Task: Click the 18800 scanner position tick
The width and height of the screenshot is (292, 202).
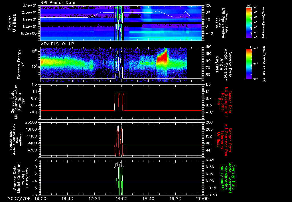Action: pyautogui.click(x=31, y=129)
